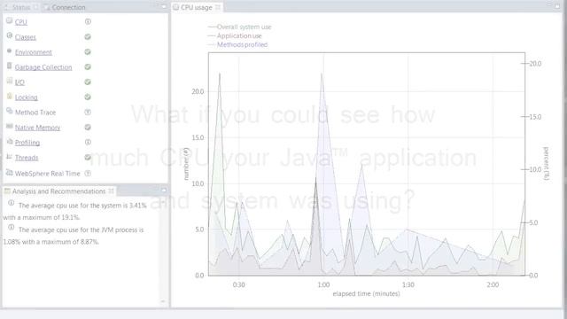The image size is (567, 319).
Task: Switch to the Connection tab
Action: tap(65, 7)
